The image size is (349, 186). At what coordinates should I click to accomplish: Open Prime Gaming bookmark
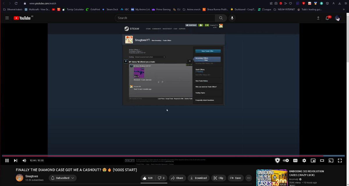pyautogui.click(x=161, y=9)
